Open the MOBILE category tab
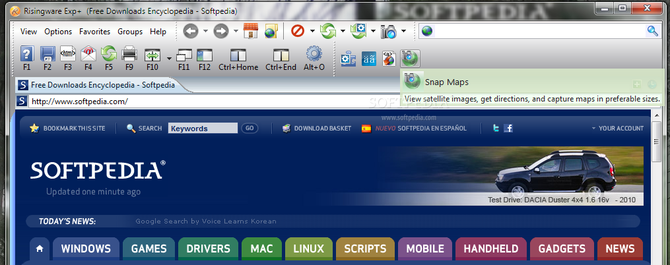Image resolution: width=670 pixels, height=265 pixels. (x=424, y=249)
